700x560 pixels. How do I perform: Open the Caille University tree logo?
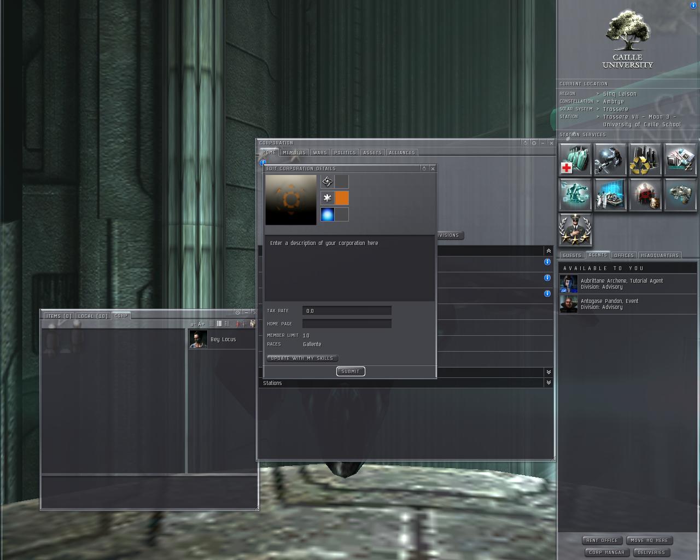coord(627,39)
